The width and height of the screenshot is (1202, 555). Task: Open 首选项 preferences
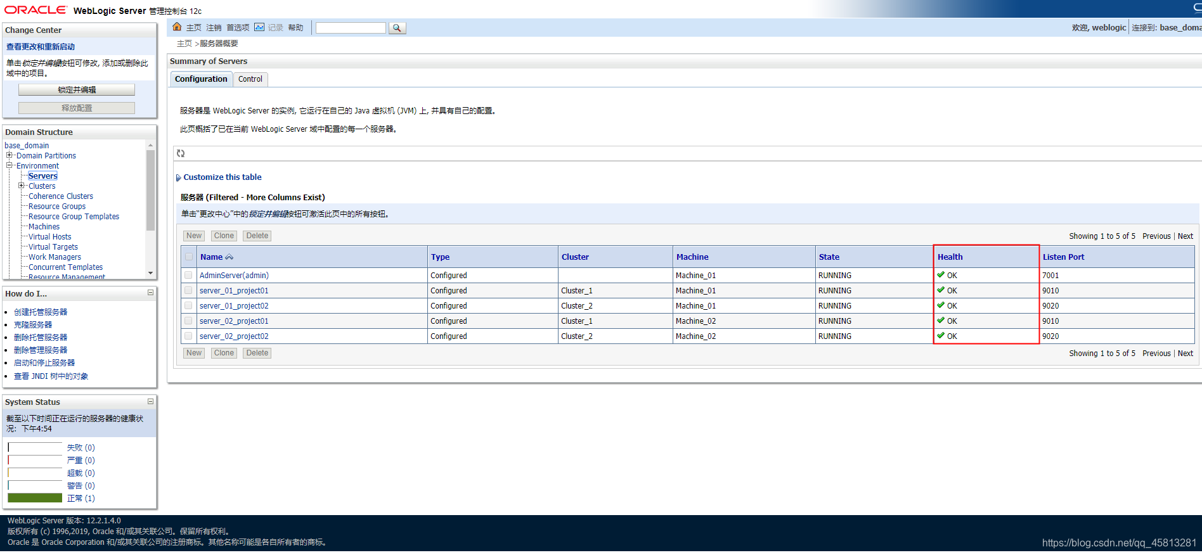pos(238,28)
